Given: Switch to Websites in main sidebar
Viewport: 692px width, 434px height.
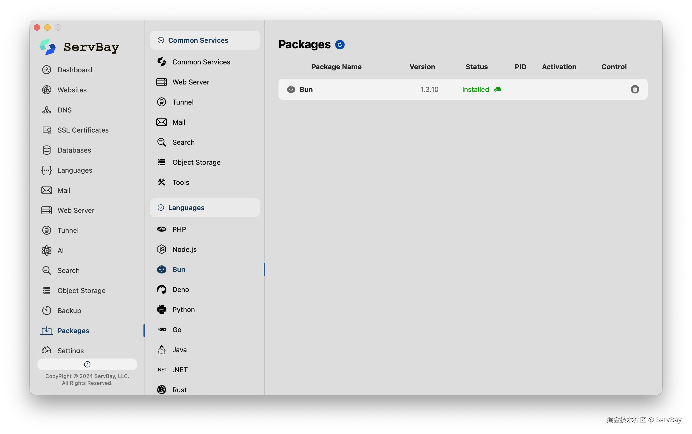Looking at the screenshot, I should [72, 90].
